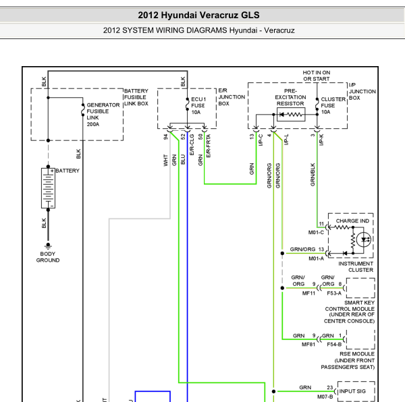This screenshot has height=402, width=405.
Task: Click the '2012 SYSTEM WIRING DIAGRAMS Hyundai - Veracruz' subtitle
Action: [198, 30]
